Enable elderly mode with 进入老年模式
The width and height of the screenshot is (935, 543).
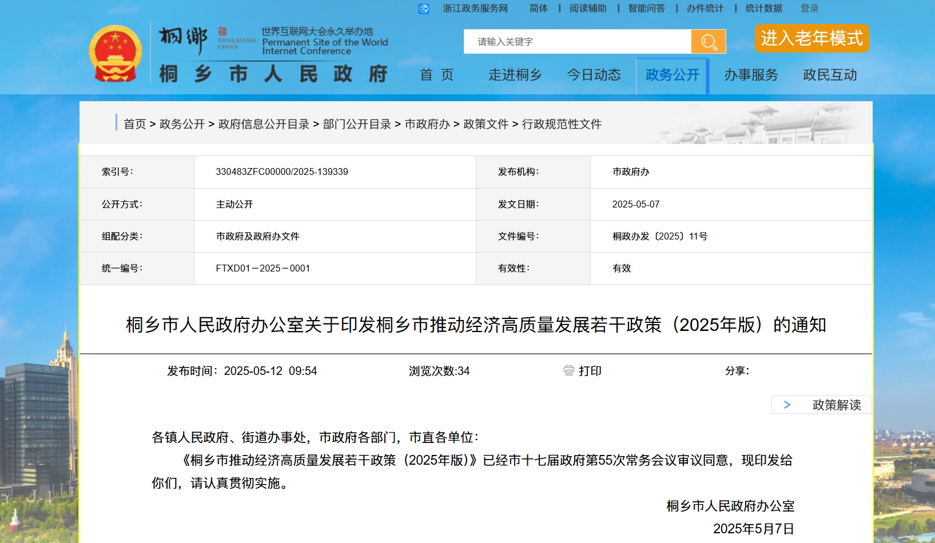coord(811,38)
